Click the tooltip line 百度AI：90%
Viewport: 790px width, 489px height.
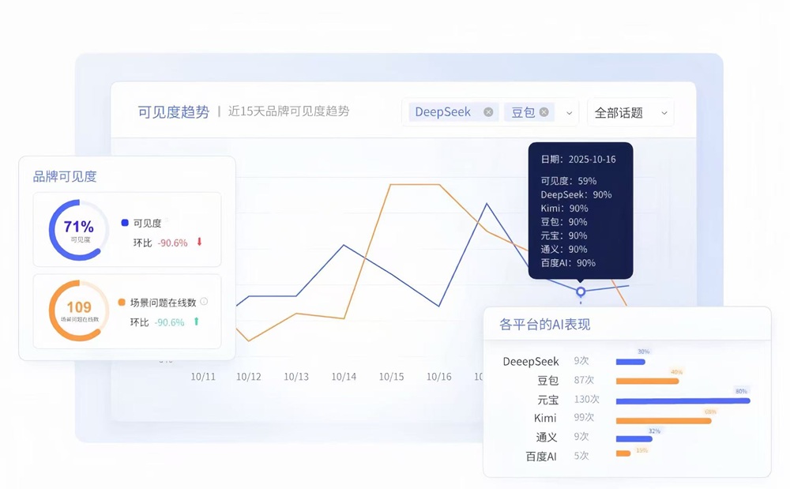[x=568, y=263]
